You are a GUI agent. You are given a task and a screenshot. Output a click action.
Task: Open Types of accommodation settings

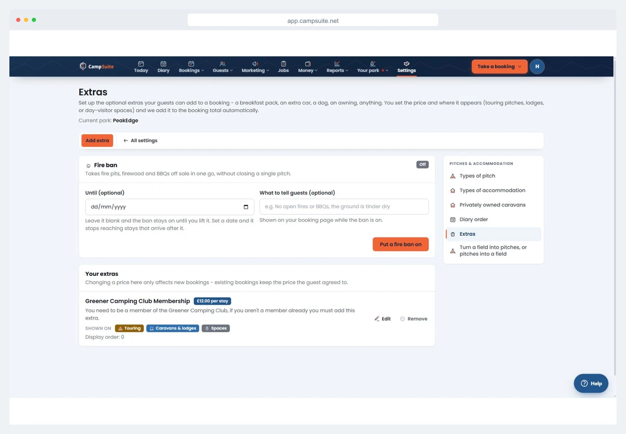tap(492, 190)
